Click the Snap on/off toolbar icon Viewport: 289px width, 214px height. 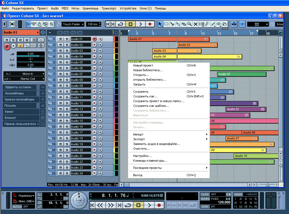pos(242,24)
